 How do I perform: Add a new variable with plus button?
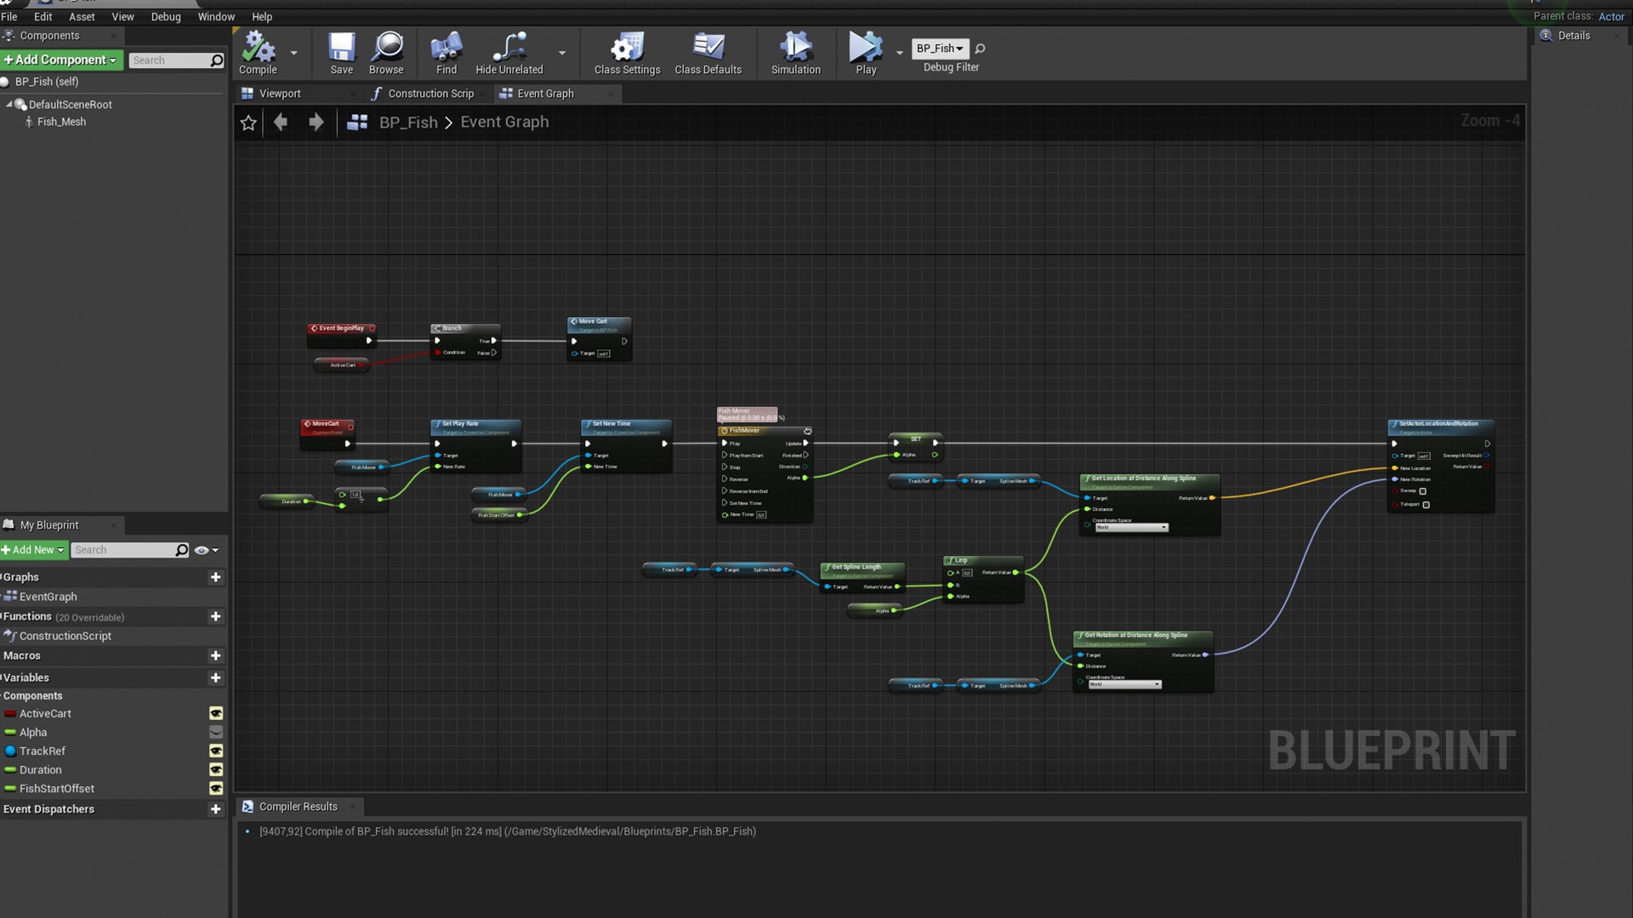(x=215, y=677)
